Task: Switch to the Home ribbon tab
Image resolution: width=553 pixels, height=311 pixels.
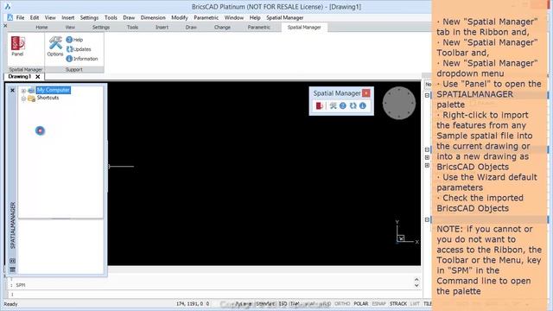Action: point(41,27)
